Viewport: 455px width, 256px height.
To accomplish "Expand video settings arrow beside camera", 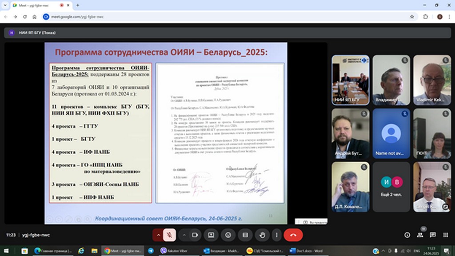I will (184, 235).
